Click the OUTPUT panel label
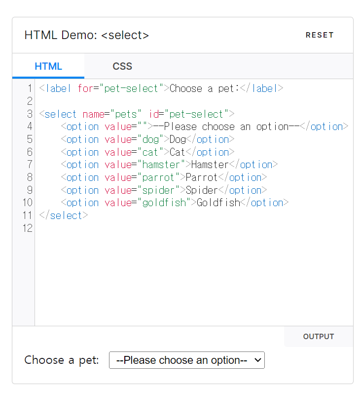The height and width of the screenshot is (393, 360). [319, 337]
